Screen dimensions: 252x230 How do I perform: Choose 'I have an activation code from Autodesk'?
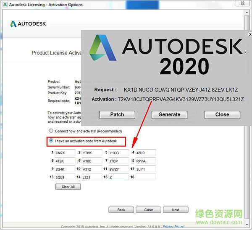pos(52,141)
